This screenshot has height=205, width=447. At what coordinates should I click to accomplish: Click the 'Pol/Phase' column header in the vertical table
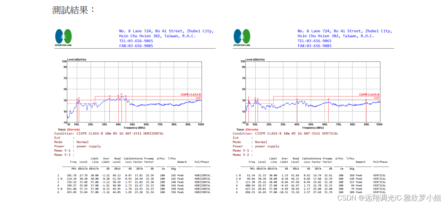point(380,162)
